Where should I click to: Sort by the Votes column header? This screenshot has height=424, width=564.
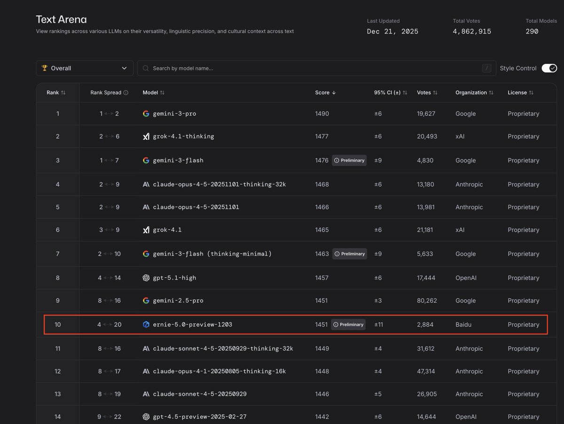[x=427, y=93]
